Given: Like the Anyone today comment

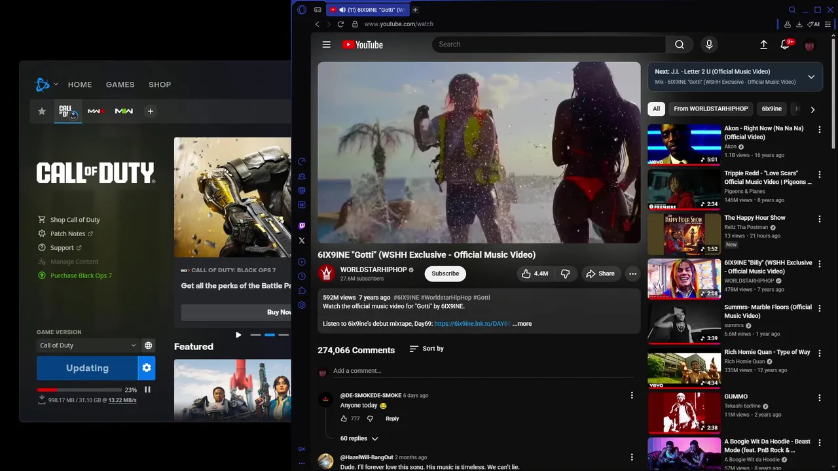Looking at the screenshot, I should [344, 419].
